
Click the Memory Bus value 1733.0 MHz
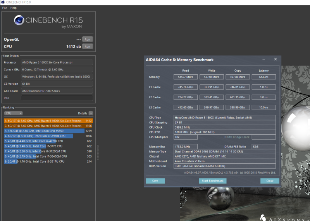click(186, 147)
